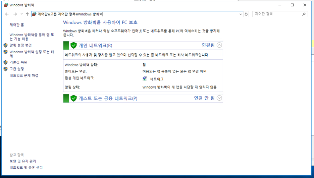Open 기본값 복원 link
This screenshot has width=314, height=178.
tap(18, 62)
